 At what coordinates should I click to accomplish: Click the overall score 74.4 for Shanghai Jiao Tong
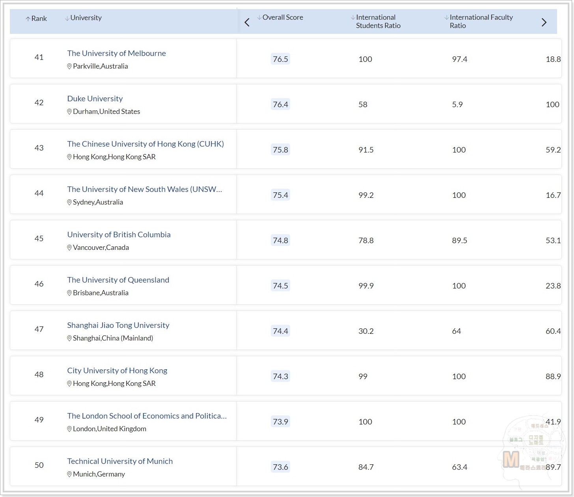[x=280, y=331]
